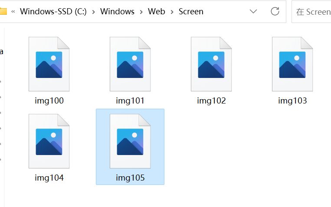
Task: Click the img103 filename label
Action: click(292, 101)
